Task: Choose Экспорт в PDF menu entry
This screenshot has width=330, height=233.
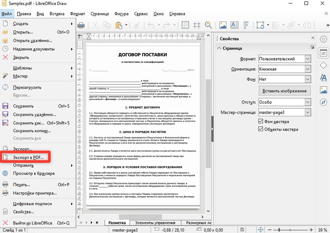Action: [28, 157]
